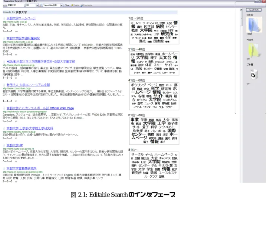Click page icon beside 京都大学HP result

point(4,145)
